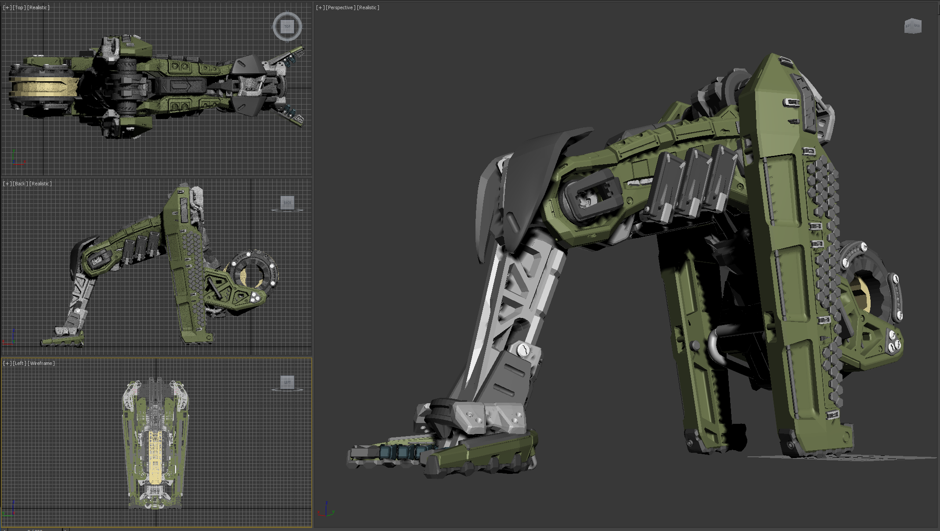Open the [Realistic] shading label in Back viewport
Image resolution: width=940 pixels, height=531 pixels.
click(40, 184)
